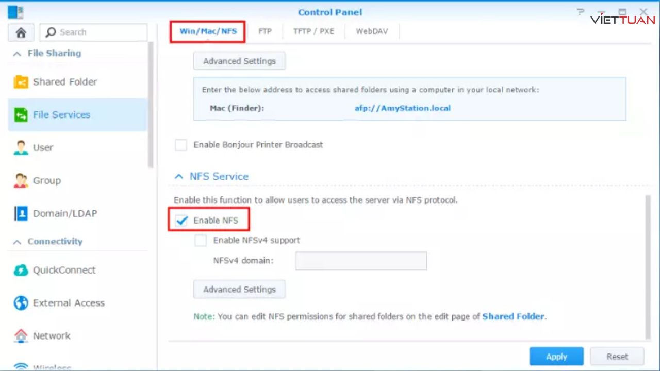This screenshot has height=371, width=660.
Task: Open Shared Folder via its folder icon
Action: tap(21, 82)
